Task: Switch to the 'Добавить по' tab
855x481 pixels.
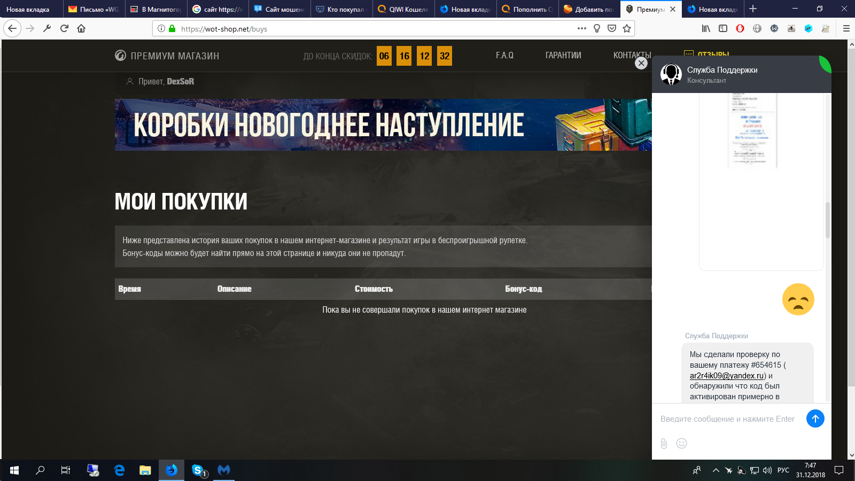Action: (589, 9)
